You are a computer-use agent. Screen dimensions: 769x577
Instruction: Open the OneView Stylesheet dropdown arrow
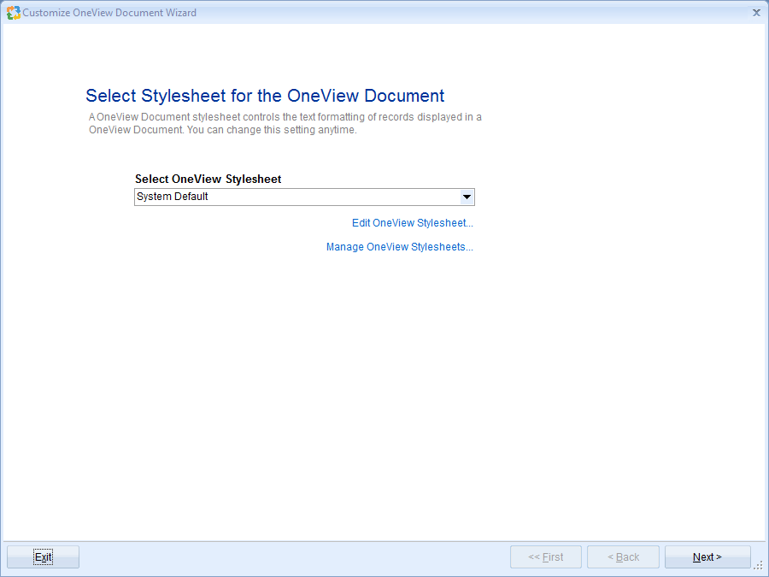pos(467,197)
